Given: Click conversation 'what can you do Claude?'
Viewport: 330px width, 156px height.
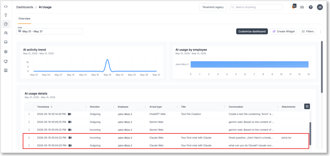Looking at the screenshot, I should pyautogui.click(x=251, y=145).
